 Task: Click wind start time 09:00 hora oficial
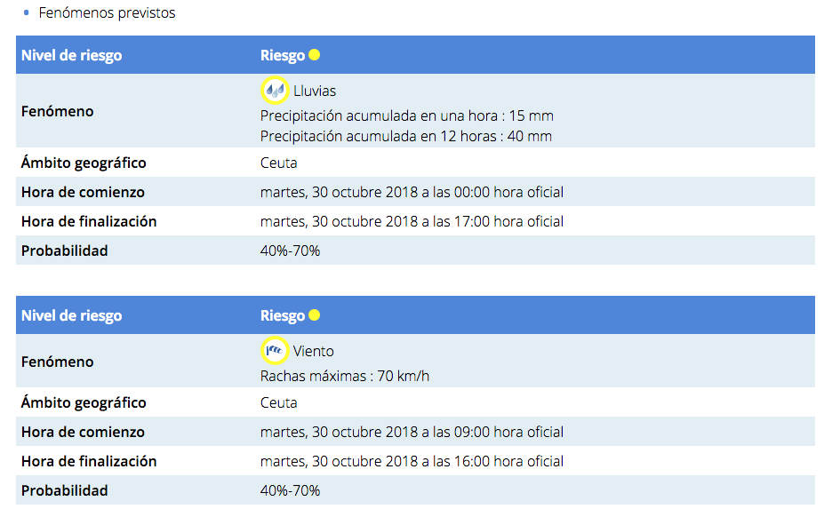click(412, 432)
